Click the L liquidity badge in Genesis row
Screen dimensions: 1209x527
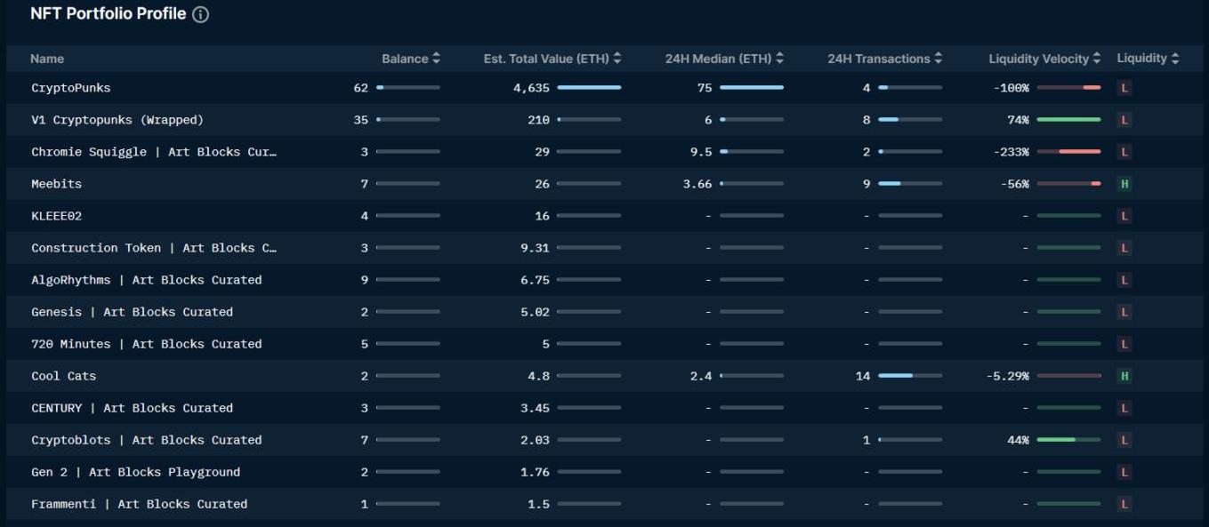1124,312
